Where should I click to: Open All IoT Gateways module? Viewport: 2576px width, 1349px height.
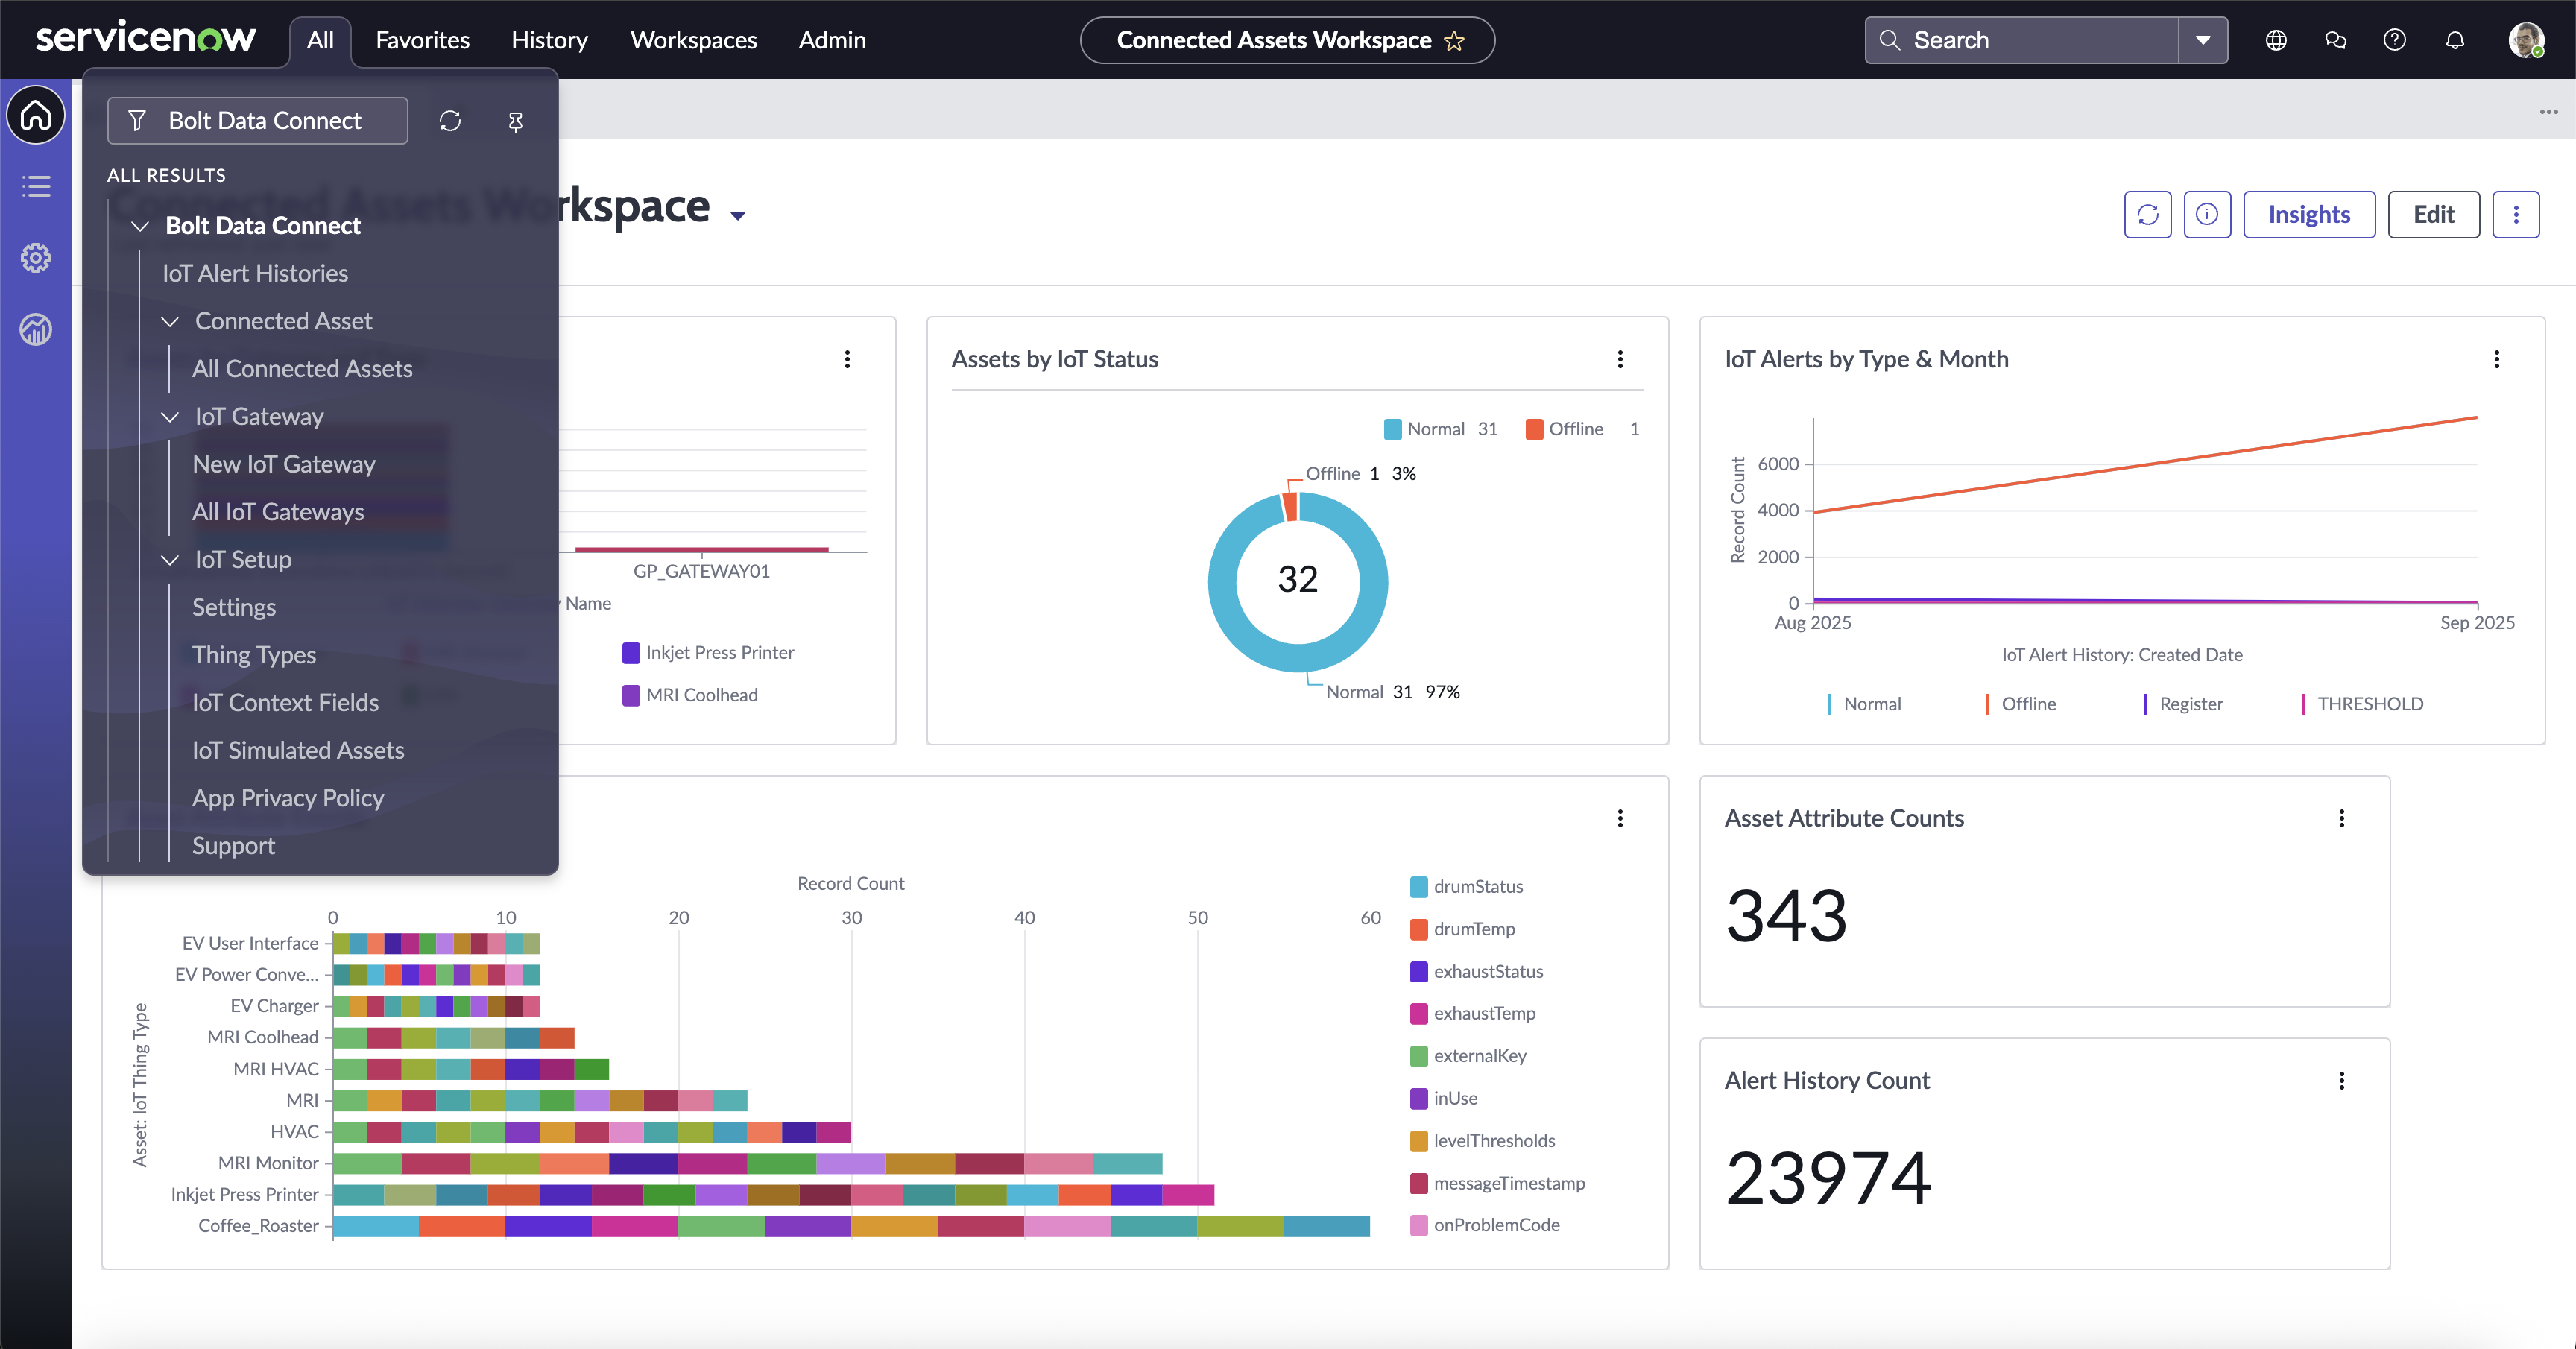[x=277, y=512]
